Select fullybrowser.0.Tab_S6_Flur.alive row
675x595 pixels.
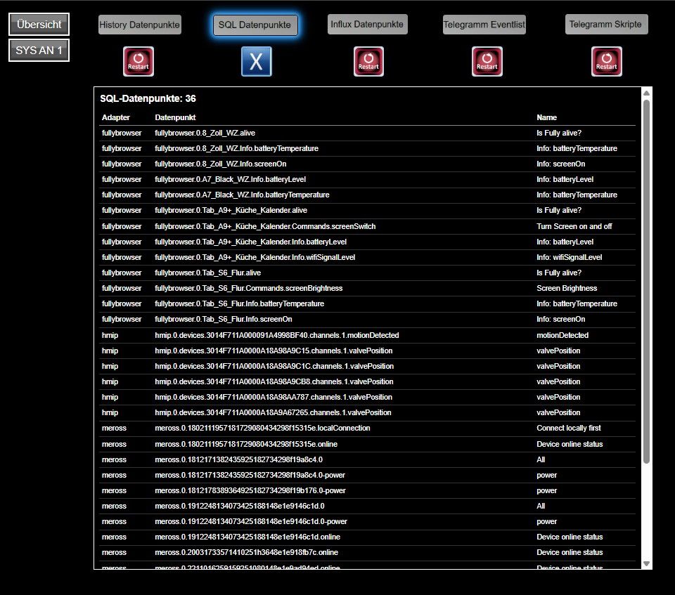[367, 273]
